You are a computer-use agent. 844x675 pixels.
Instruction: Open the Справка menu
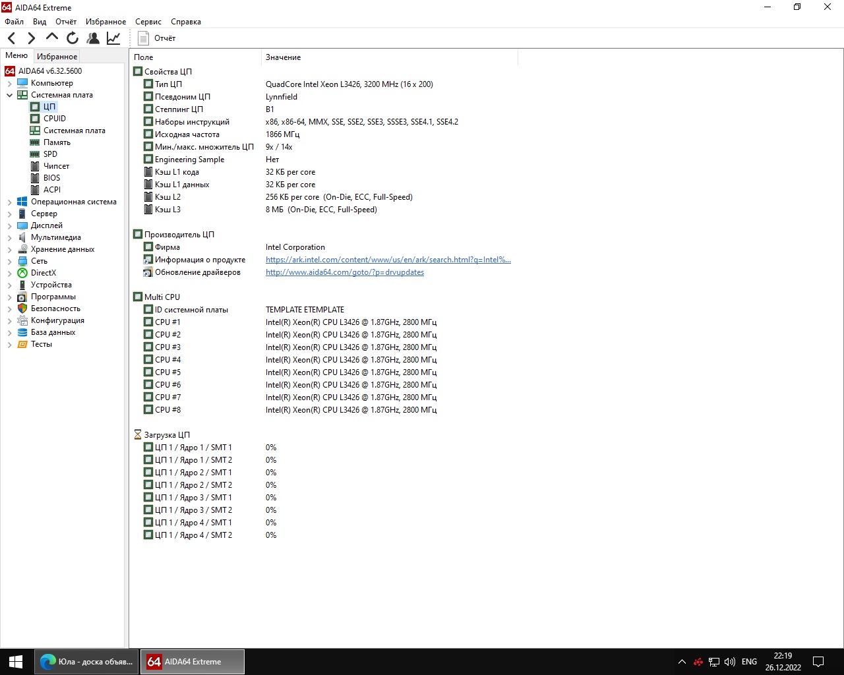click(x=186, y=22)
